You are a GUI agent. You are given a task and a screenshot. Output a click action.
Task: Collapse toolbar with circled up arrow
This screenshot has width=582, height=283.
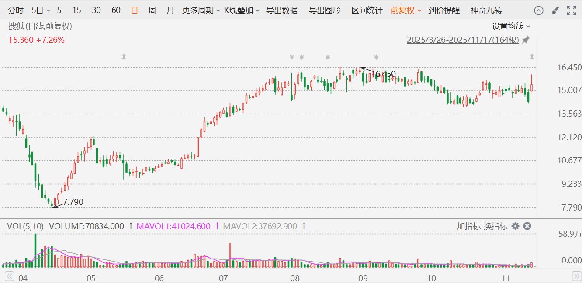pyautogui.click(x=539, y=10)
